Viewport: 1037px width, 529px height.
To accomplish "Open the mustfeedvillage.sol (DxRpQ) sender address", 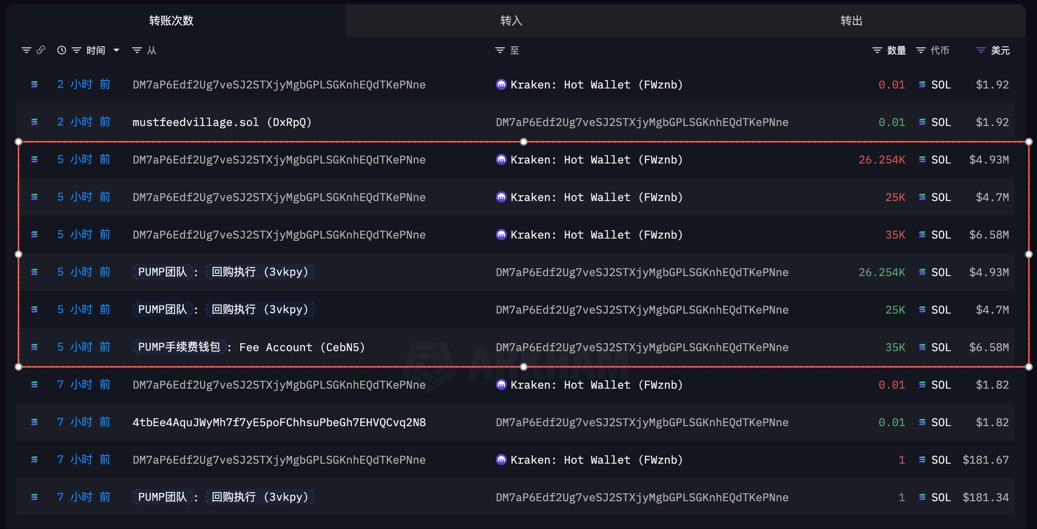I will click(x=222, y=122).
